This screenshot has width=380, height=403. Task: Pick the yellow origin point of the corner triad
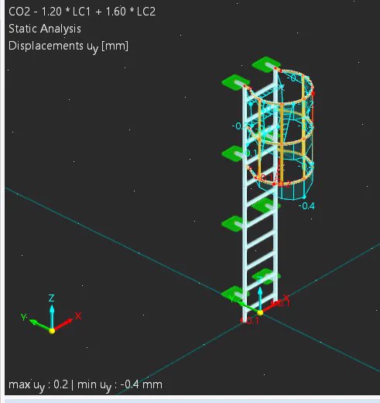52,331
